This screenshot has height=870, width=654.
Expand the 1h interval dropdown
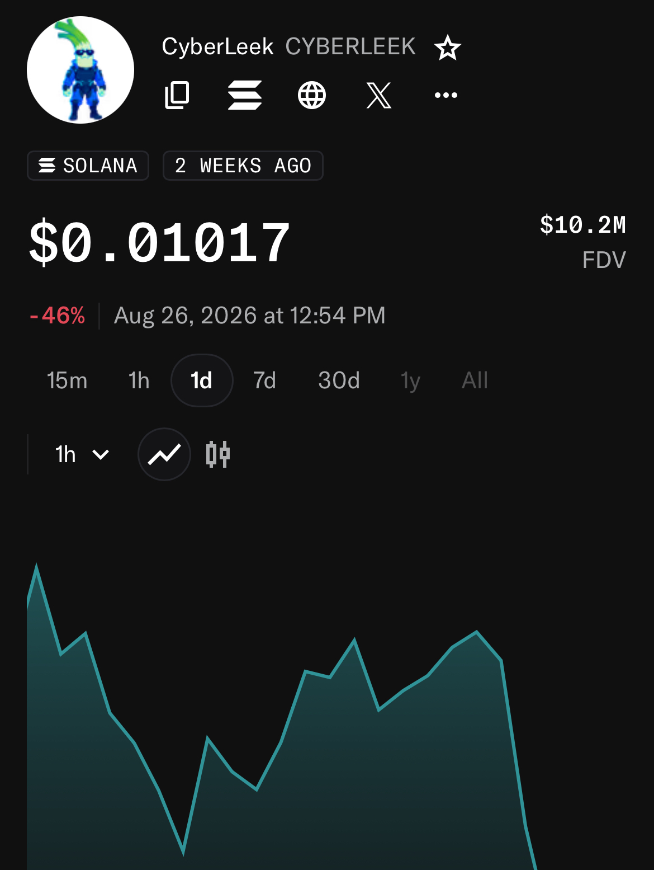point(82,454)
